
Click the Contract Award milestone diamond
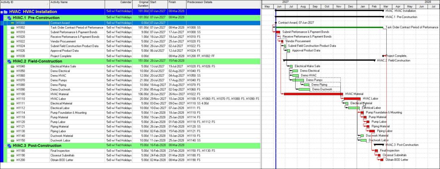pyautogui.click(x=276, y=22)
